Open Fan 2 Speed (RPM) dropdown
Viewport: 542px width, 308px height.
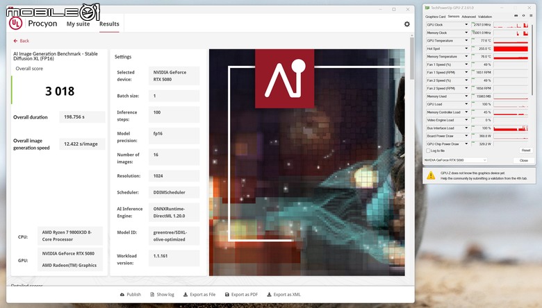coord(466,88)
